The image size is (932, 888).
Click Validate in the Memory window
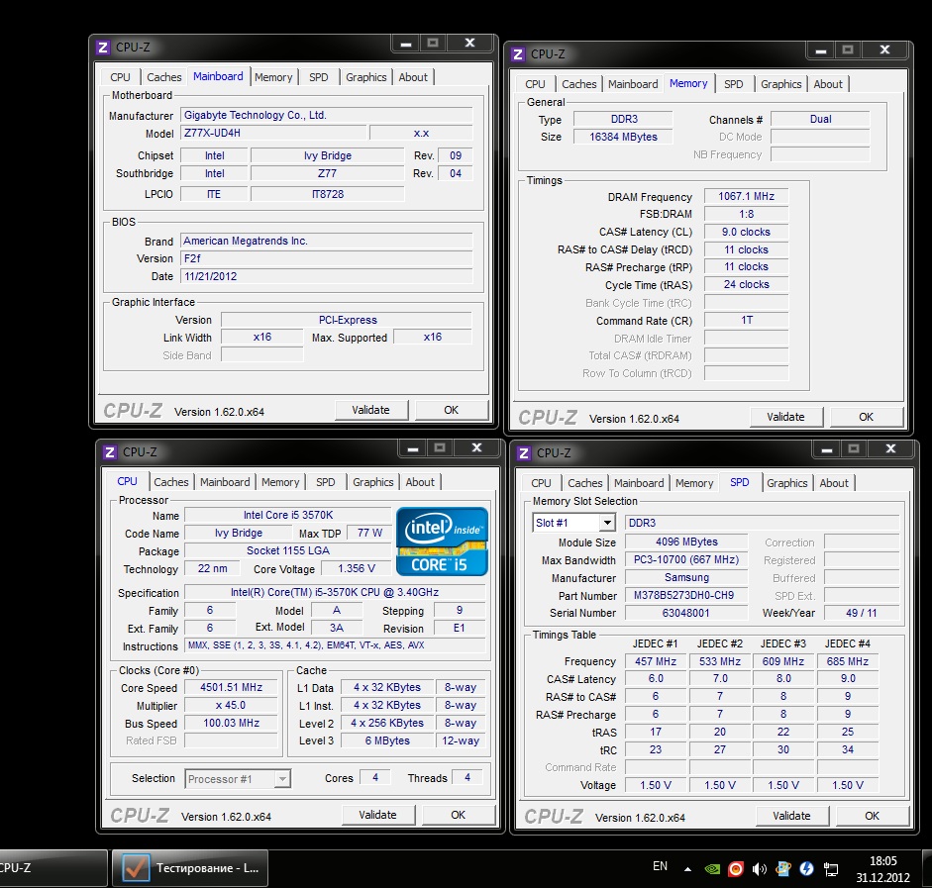click(785, 417)
